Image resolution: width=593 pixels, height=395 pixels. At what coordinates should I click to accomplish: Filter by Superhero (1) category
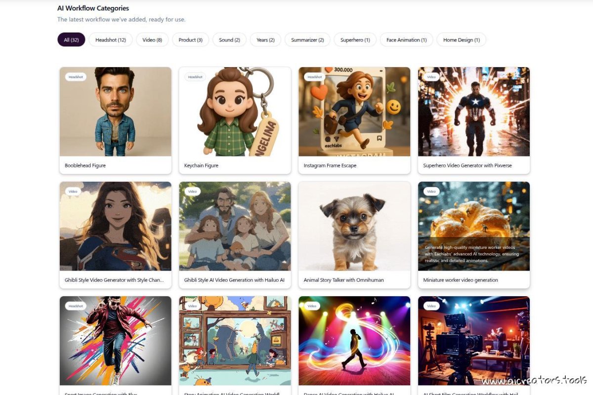pyautogui.click(x=355, y=40)
